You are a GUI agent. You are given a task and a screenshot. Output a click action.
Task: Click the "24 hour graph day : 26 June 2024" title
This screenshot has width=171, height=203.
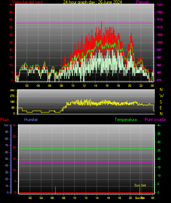92,2
